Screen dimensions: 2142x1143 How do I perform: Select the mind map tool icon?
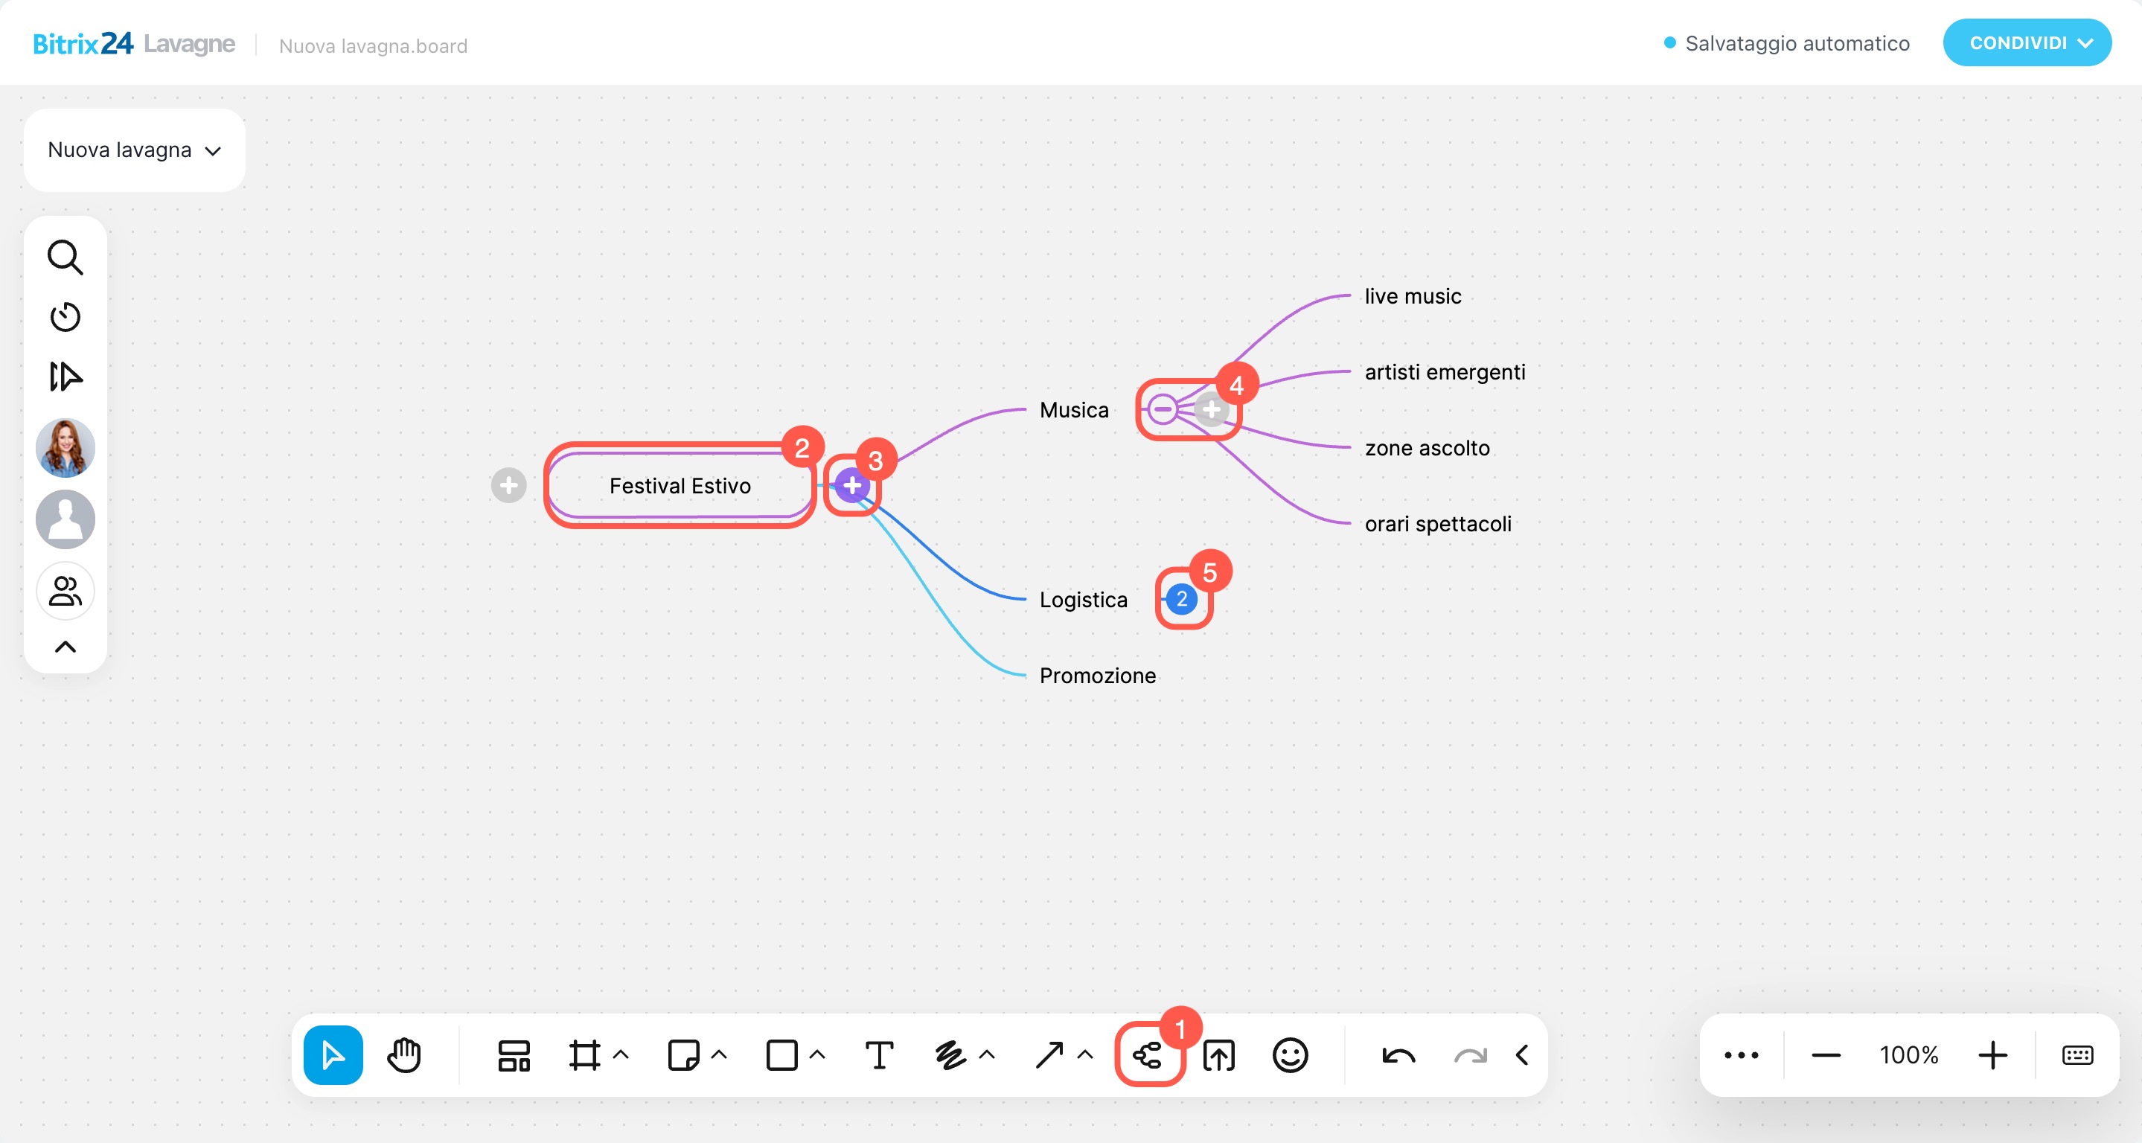(1148, 1056)
